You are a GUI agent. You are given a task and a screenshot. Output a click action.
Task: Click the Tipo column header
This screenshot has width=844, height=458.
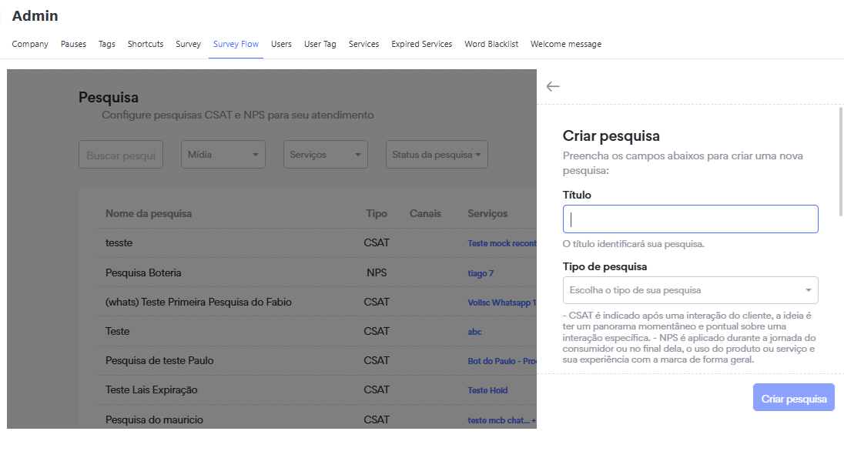(x=377, y=214)
